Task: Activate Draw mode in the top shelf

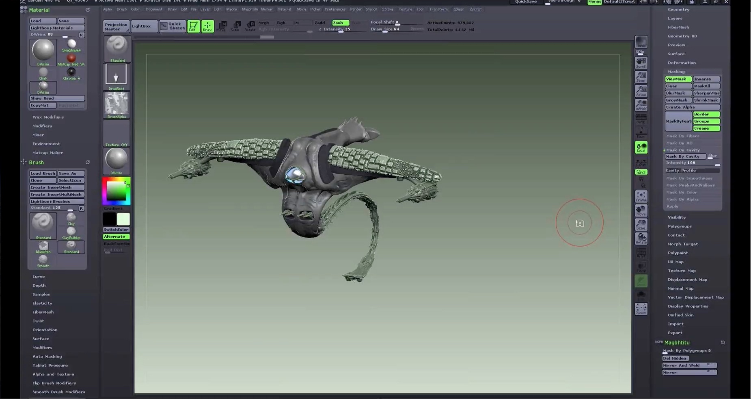Action: 207,26
